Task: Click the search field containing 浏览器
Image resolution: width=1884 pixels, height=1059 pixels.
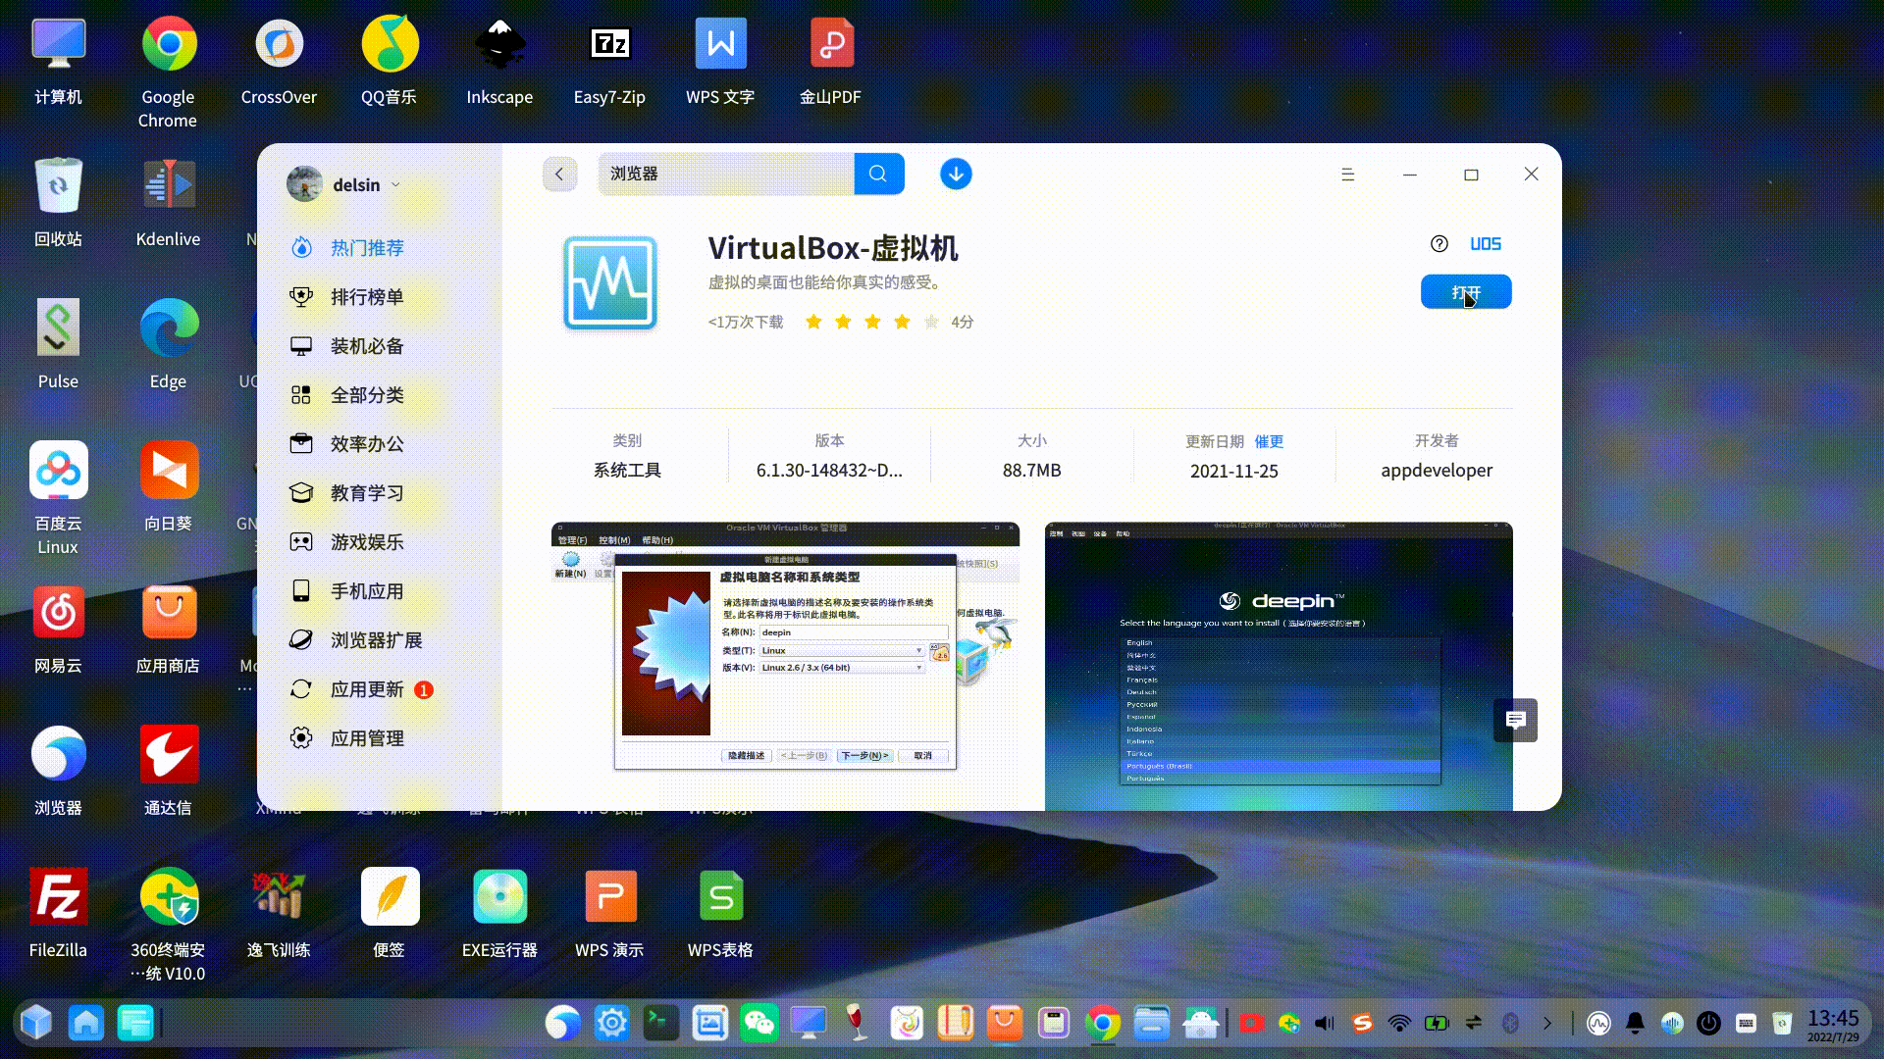Action: [726, 174]
